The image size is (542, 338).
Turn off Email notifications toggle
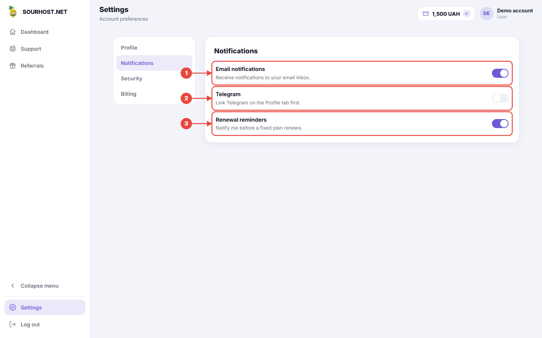pos(500,73)
